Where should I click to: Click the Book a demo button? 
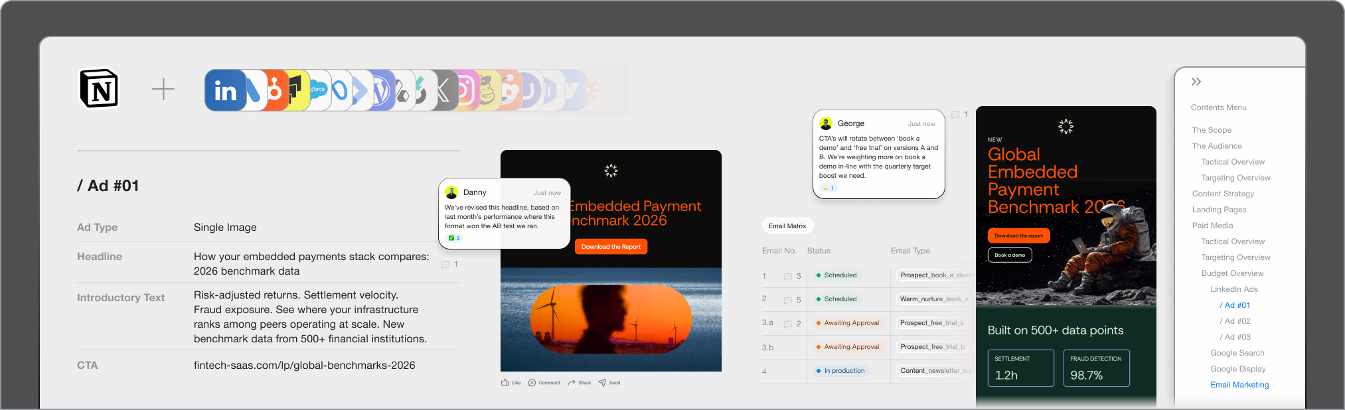1010,255
